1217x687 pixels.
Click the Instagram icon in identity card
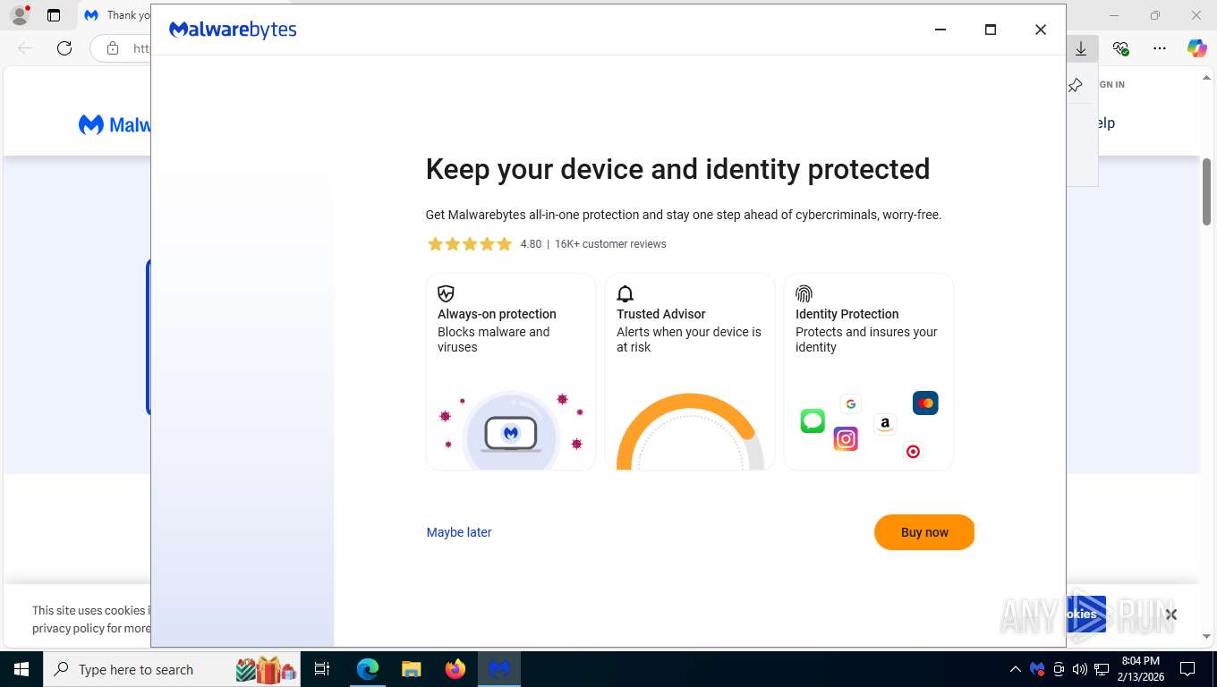(846, 438)
